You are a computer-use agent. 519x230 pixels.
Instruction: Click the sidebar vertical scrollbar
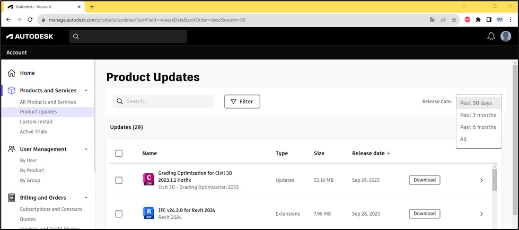tap(95, 116)
